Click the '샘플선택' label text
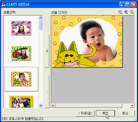The height and width of the screenshot is (122, 138). pyautogui.click(x=9, y=12)
